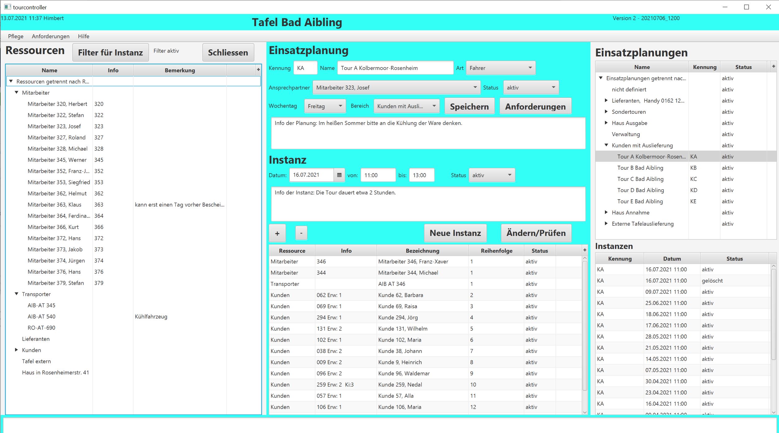Open the date picker calendar icon
This screenshot has height=433, width=779.
point(339,175)
